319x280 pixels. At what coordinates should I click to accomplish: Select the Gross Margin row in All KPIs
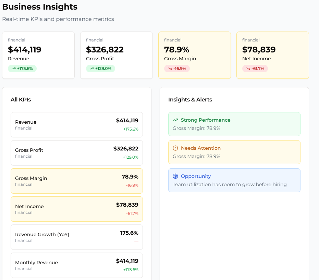[x=76, y=181]
